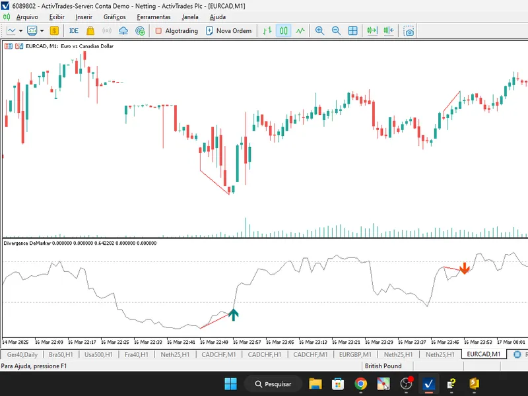Open the Gráficos menu
The height and width of the screenshot is (396, 528).
[114, 17]
